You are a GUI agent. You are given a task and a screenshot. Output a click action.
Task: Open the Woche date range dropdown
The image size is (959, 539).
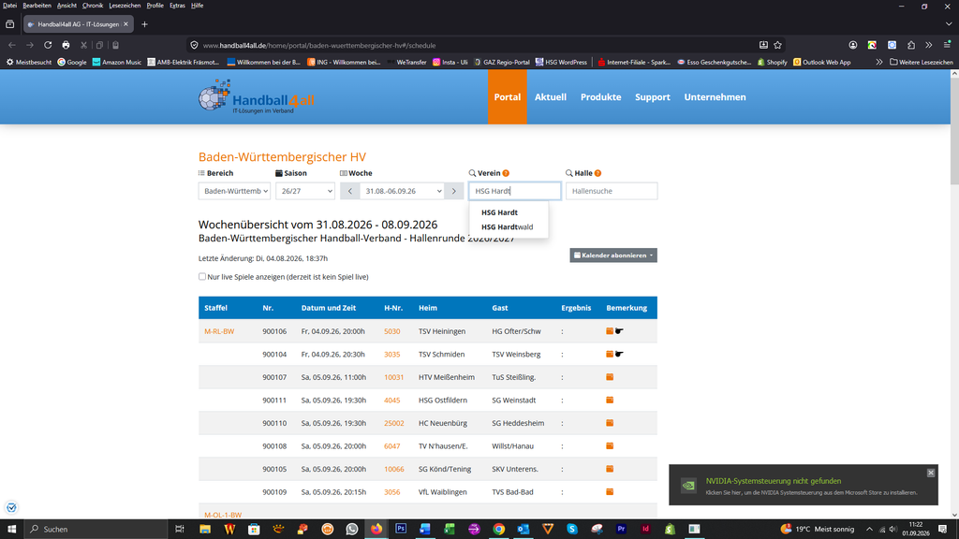point(402,191)
